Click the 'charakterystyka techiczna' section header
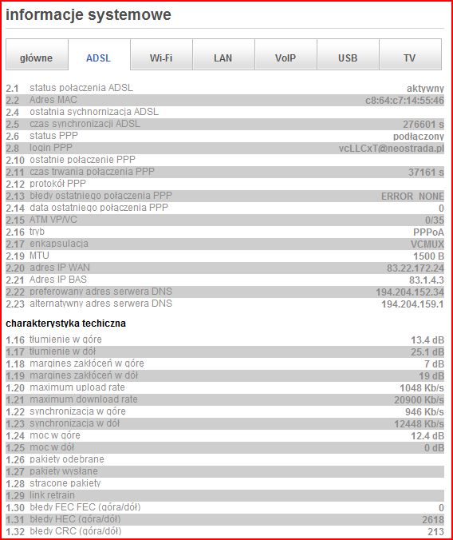Image resolution: width=453 pixels, height=540 pixels. [65, 324]
